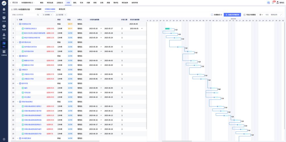Open the 仅计划 filter dropdown
Viewport: 286px width, 142px height.
pyautogui.click(x=61, y=15)
